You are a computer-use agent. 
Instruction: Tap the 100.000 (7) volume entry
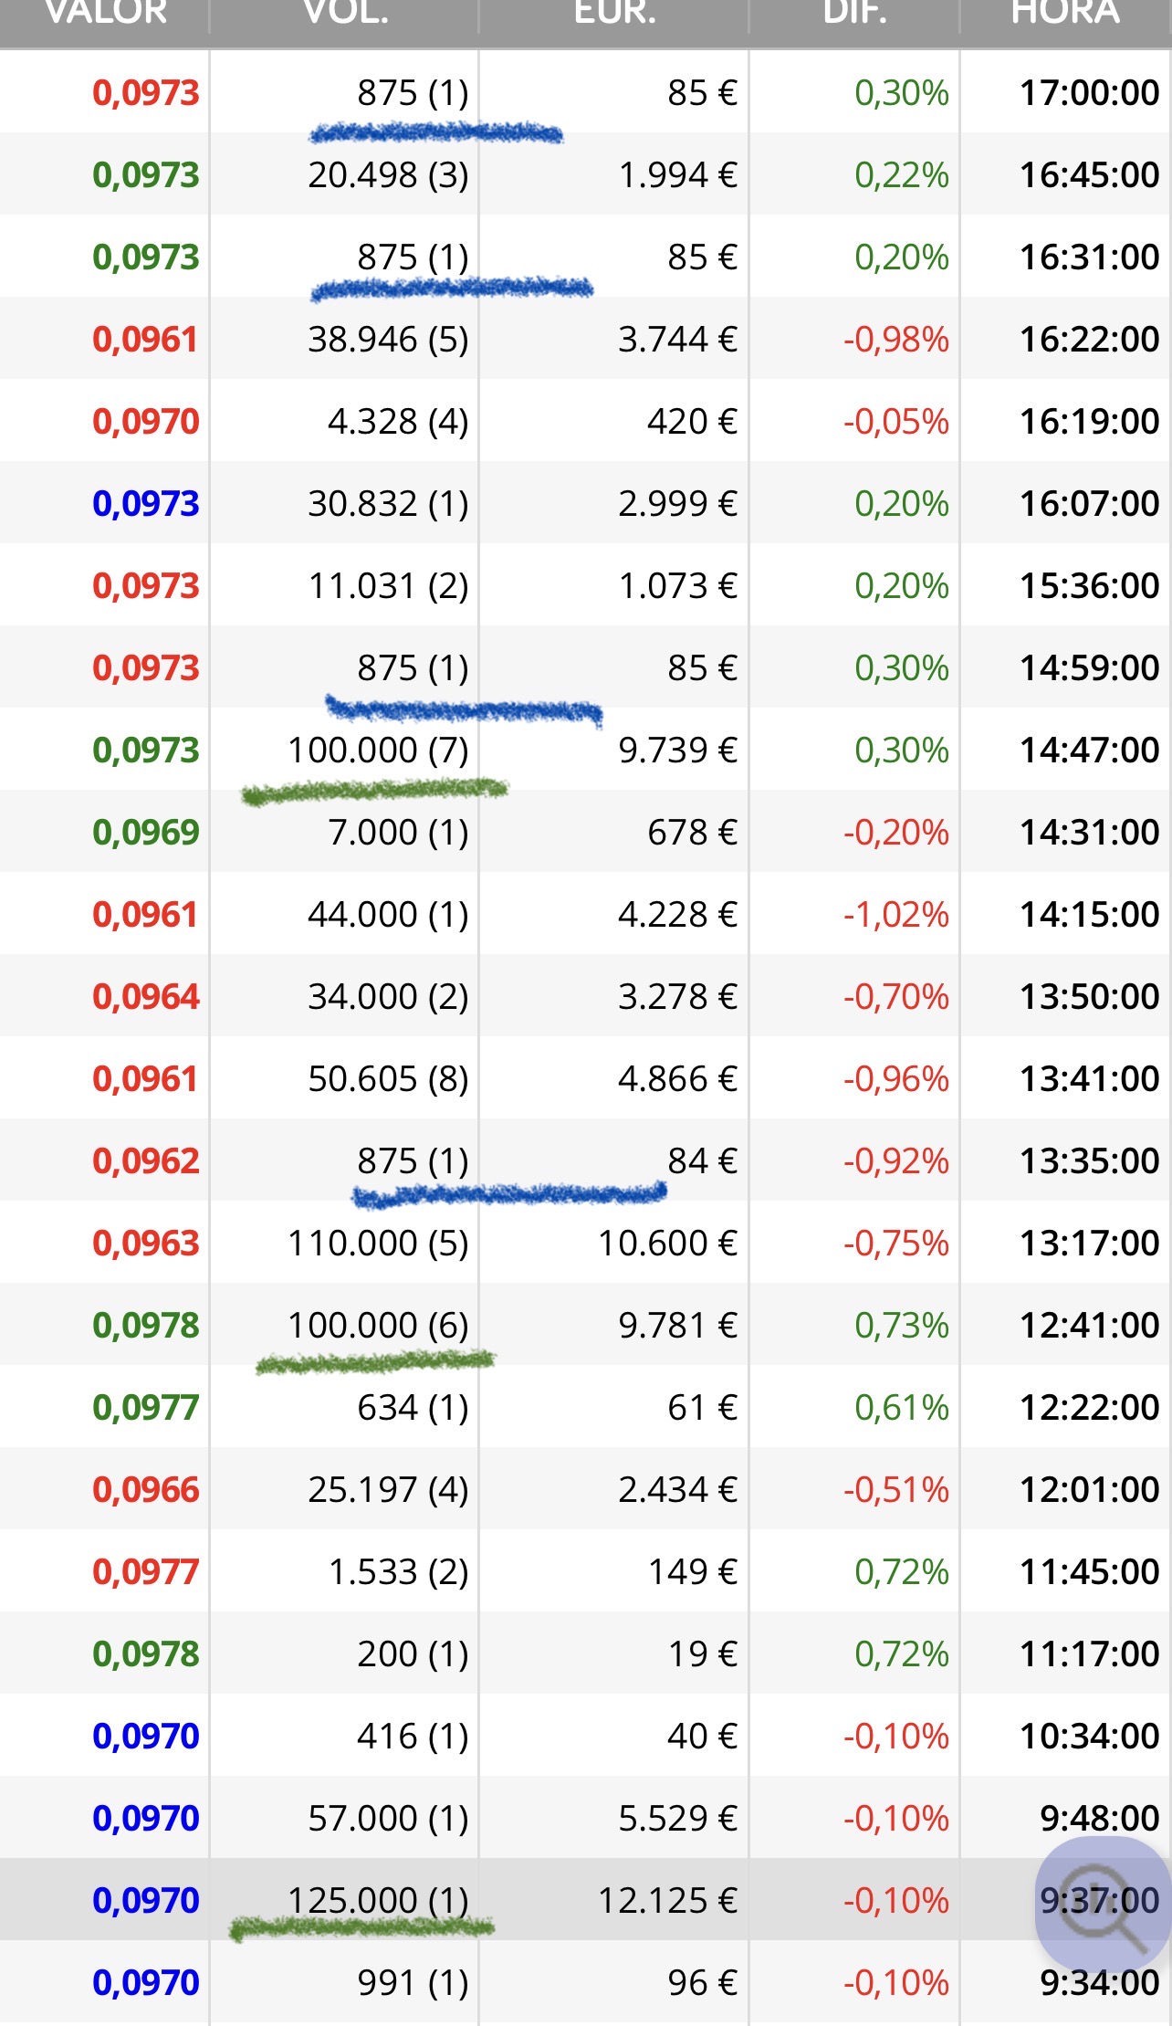(378, 751)
